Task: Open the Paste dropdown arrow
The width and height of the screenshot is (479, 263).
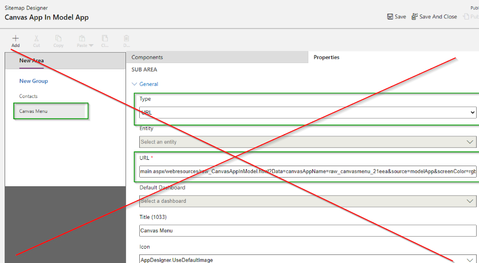Action: point(91,45)
